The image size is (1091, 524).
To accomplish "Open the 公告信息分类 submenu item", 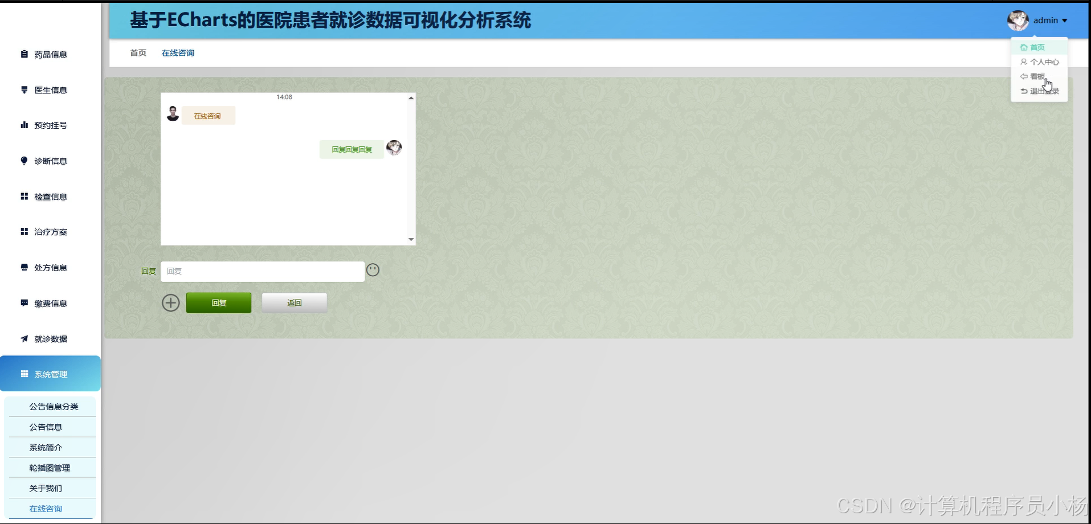I will (x=54, y=407).
